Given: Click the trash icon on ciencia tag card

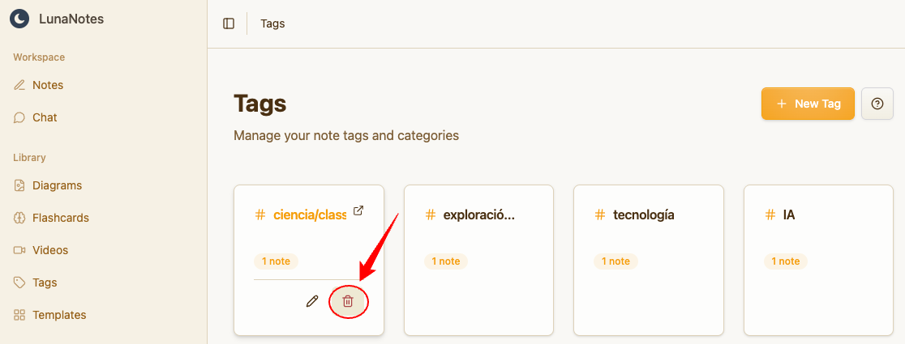Looking at the screenshot, I should pyautogui.click(x=348, y=301).
